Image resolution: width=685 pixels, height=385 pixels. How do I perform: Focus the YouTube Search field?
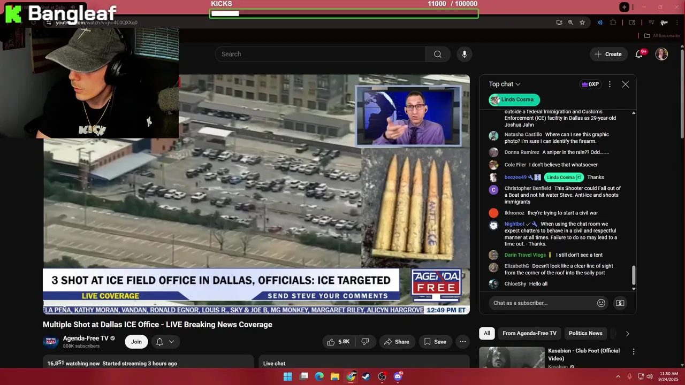point(320,54)
